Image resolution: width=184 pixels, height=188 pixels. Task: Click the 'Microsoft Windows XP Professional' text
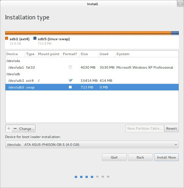[145, 67]
